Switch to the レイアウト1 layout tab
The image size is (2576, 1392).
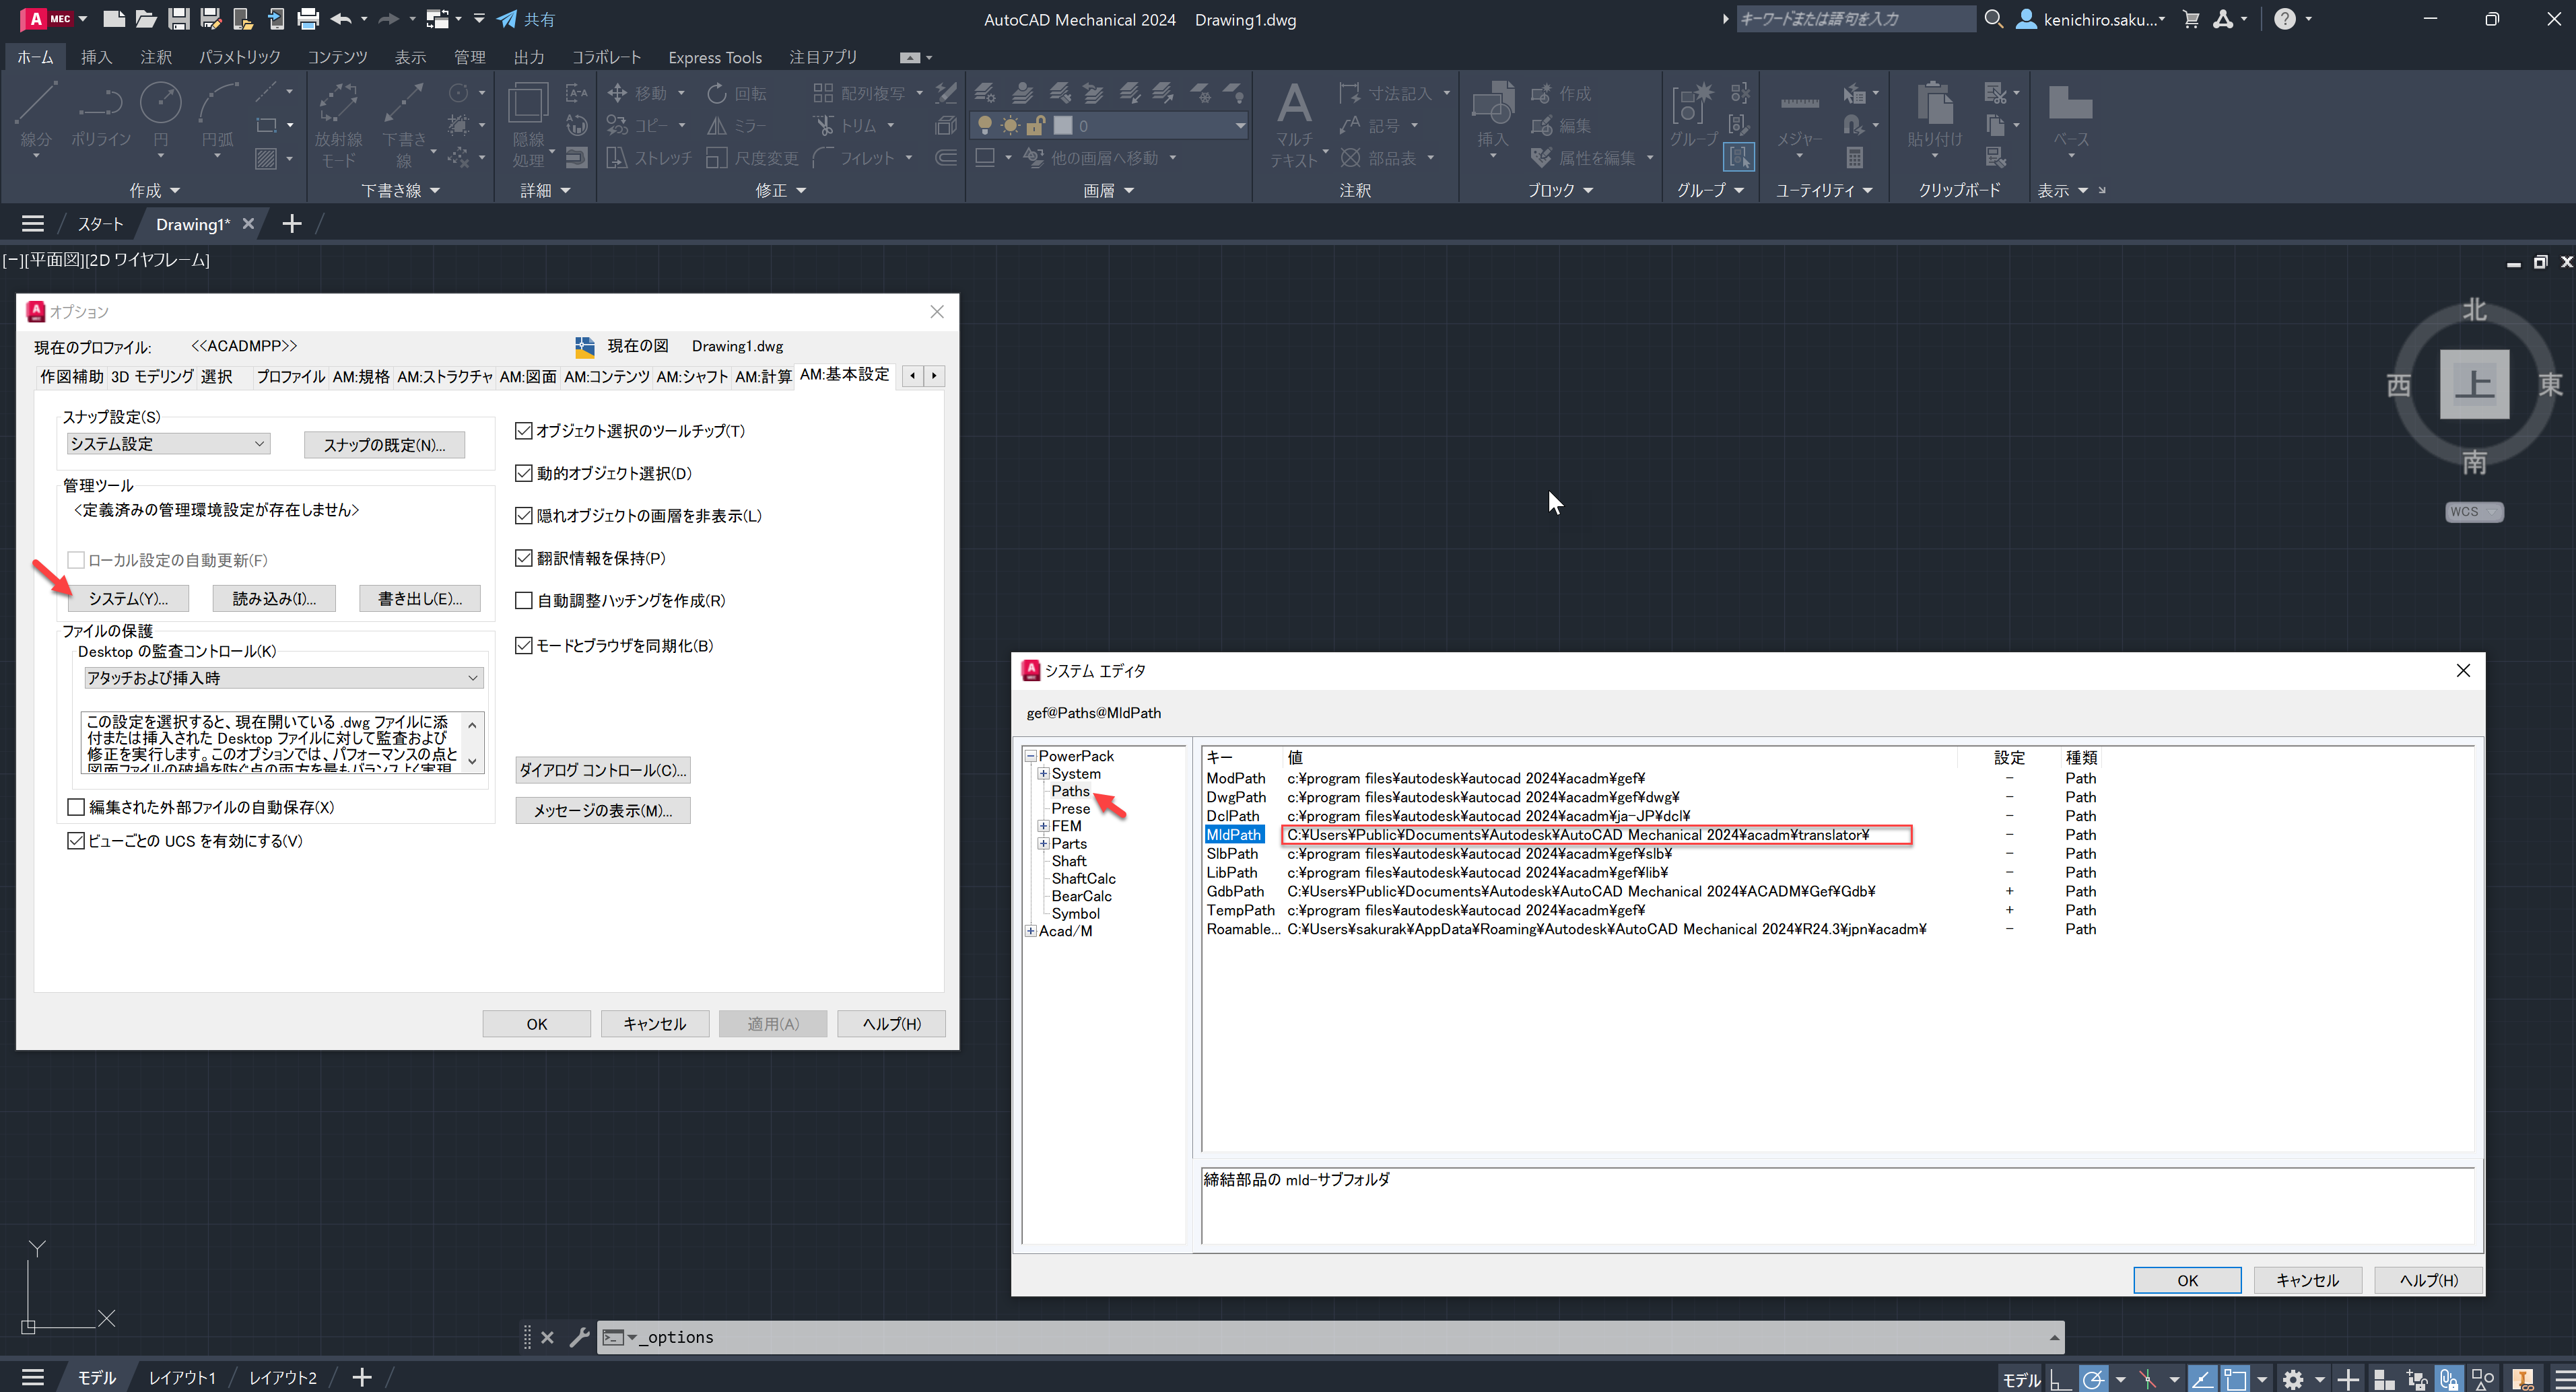pos(182,1378)
